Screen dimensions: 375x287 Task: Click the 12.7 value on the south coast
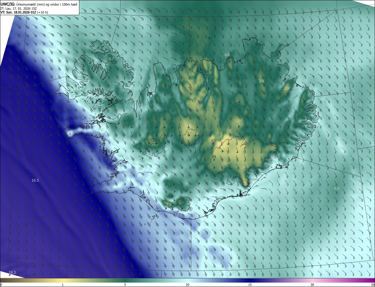[x=178, y=215]
